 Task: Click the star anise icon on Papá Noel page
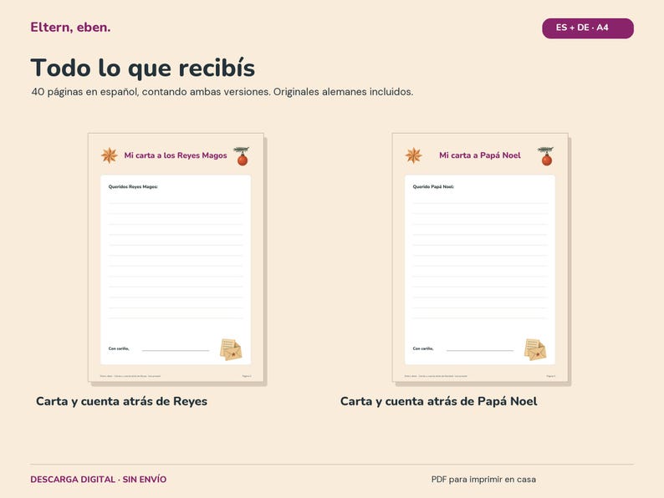pos(413,155)
